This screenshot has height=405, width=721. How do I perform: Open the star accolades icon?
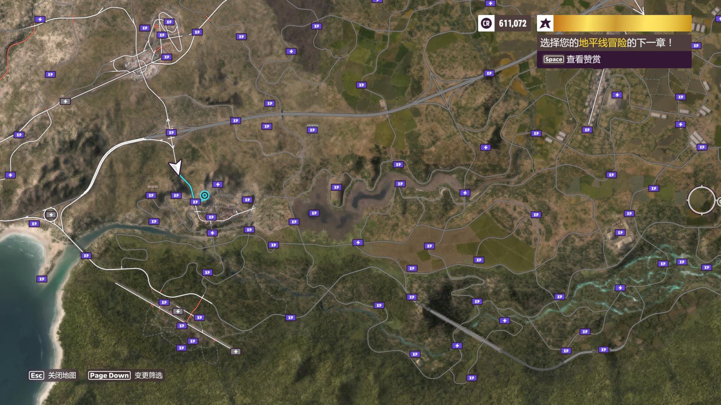click(x=545, y=23)
